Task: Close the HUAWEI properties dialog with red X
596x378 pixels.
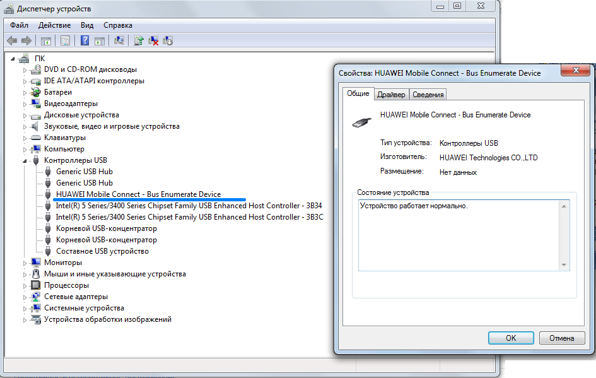Action: 575,70
